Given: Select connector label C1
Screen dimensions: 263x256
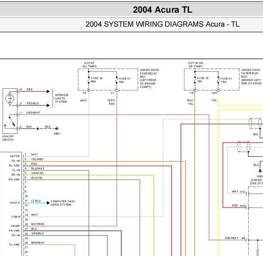Looking at the screenshot, I should pyautogui.click(x=112, y=93).
